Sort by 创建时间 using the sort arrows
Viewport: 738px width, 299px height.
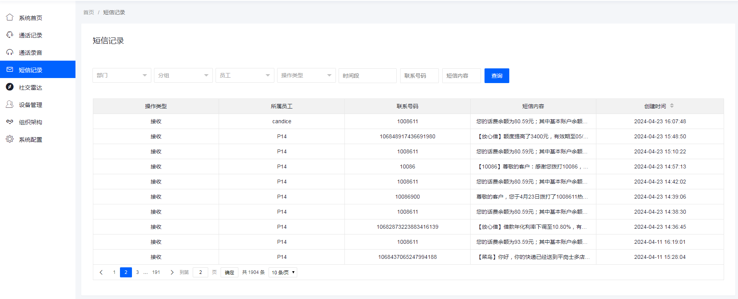point(672,106)
